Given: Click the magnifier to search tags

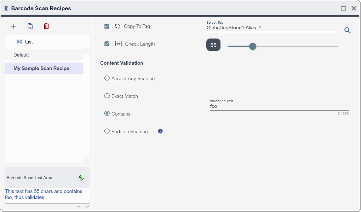Looking at the screenshot, I should [x=348, y=31].
